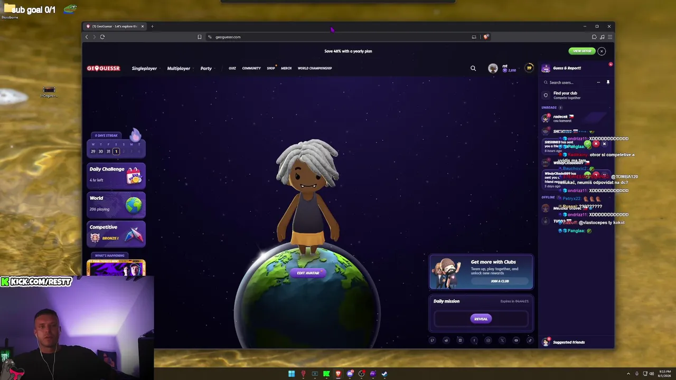676x380 pixels.
Task: Open the Reddit social link
Action: (x=446, y=340)
